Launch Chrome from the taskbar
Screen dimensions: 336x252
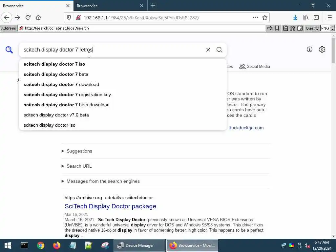[x=40, y=245]
